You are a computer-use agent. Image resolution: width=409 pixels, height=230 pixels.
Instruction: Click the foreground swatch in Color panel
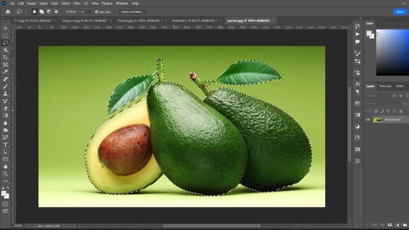(x=369, y=33)
